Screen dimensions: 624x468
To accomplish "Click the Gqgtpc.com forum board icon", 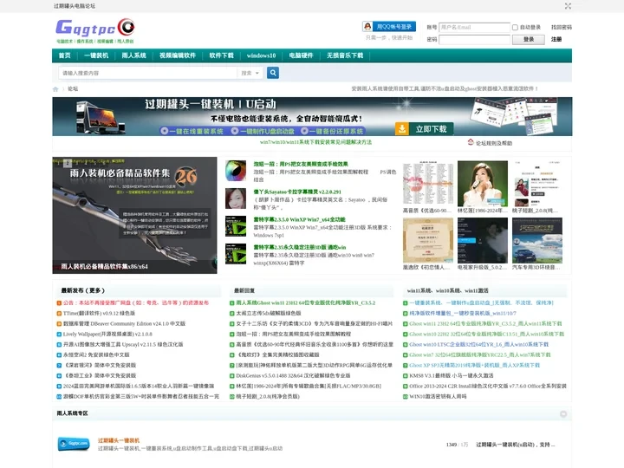I will [74, 444].
